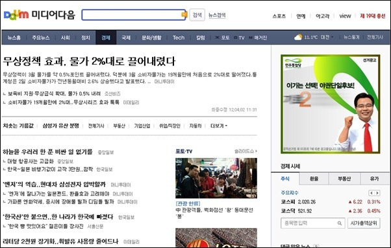Image resolution: width=391 pixels, height=248 pixels.
Task: Open 제 19대 총선 link
Action: [373, 16]
